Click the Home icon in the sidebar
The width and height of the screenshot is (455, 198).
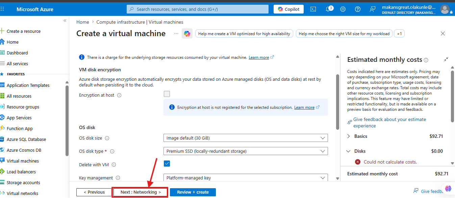[2, 42]
